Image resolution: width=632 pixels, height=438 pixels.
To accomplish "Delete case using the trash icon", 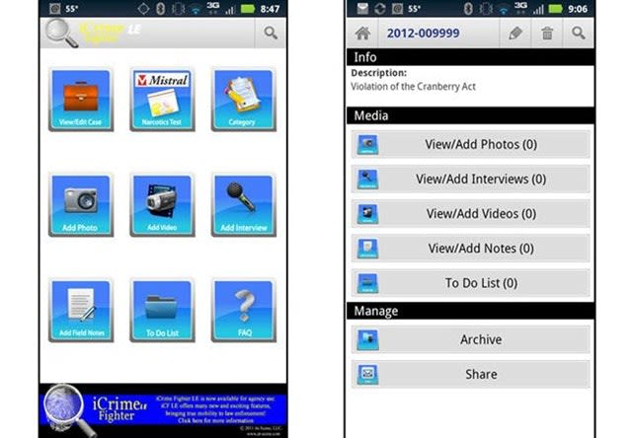I will coord(546,33).
